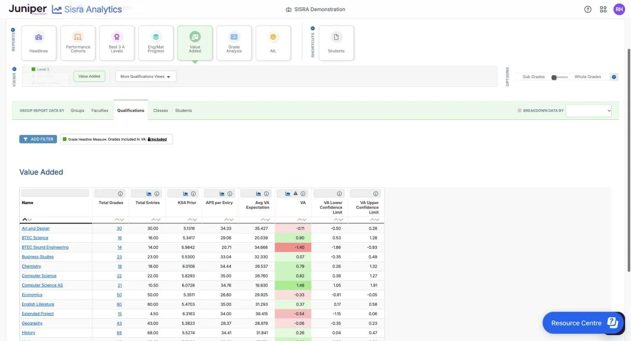
Task: Open the apps grid menu
Action: click(x=603, y=9)
